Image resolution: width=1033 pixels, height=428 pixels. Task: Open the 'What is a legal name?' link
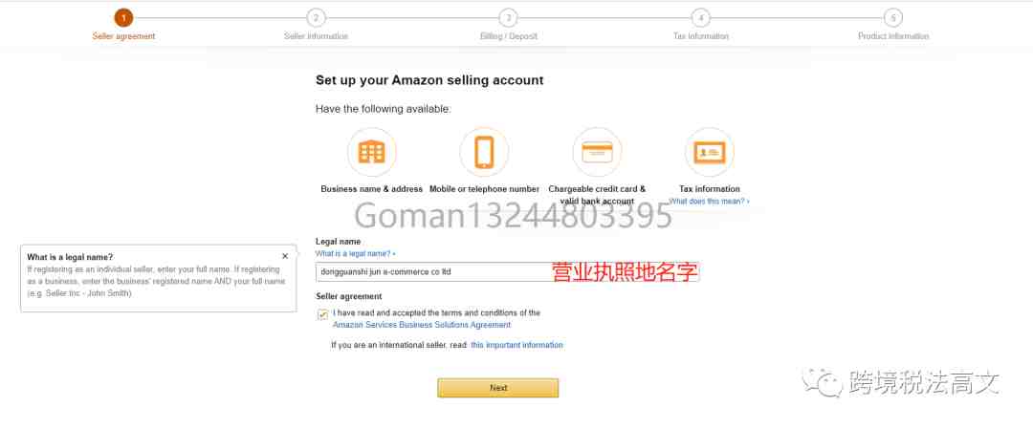(355, 253)
